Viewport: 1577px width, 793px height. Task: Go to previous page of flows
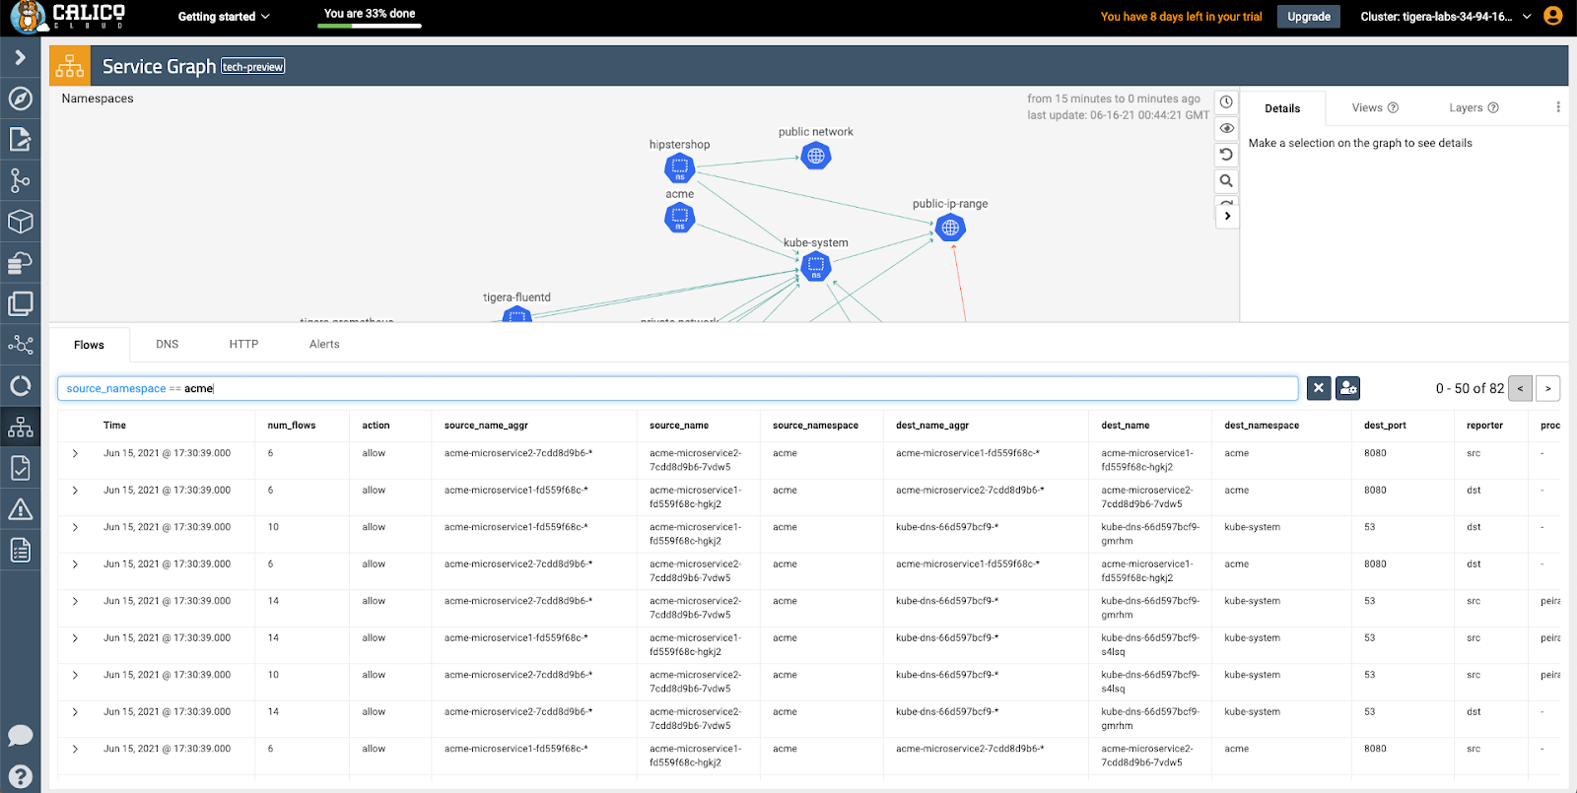click(1520, 388)
